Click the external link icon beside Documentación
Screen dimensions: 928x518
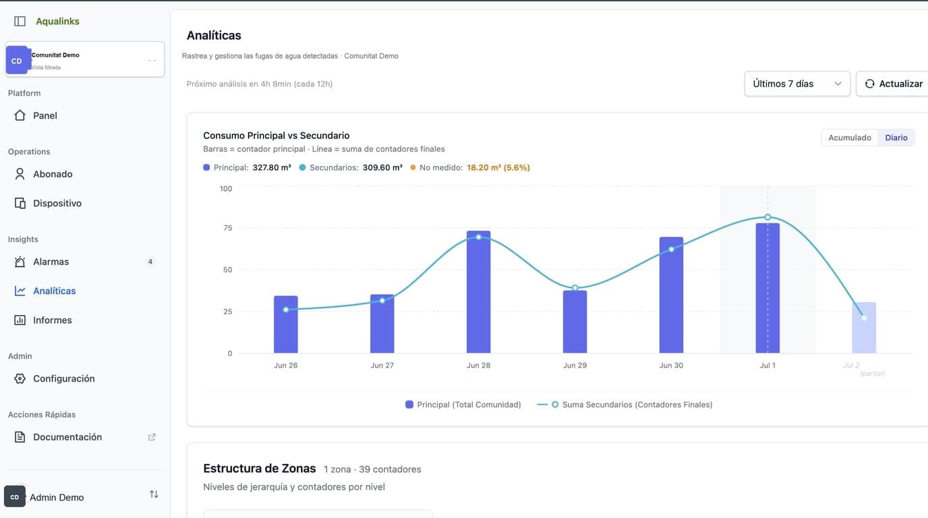click(x=152, y=437)
